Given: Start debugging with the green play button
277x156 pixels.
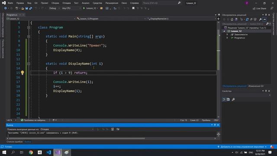Looking at the screenshot, I should point(84,8).
